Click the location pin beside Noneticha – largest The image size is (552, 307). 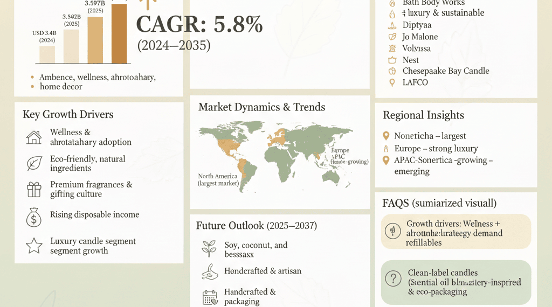click(x=386, y=136)
